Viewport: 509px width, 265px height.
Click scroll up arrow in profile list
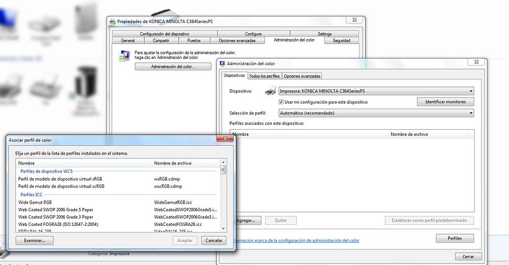point(223,162)
